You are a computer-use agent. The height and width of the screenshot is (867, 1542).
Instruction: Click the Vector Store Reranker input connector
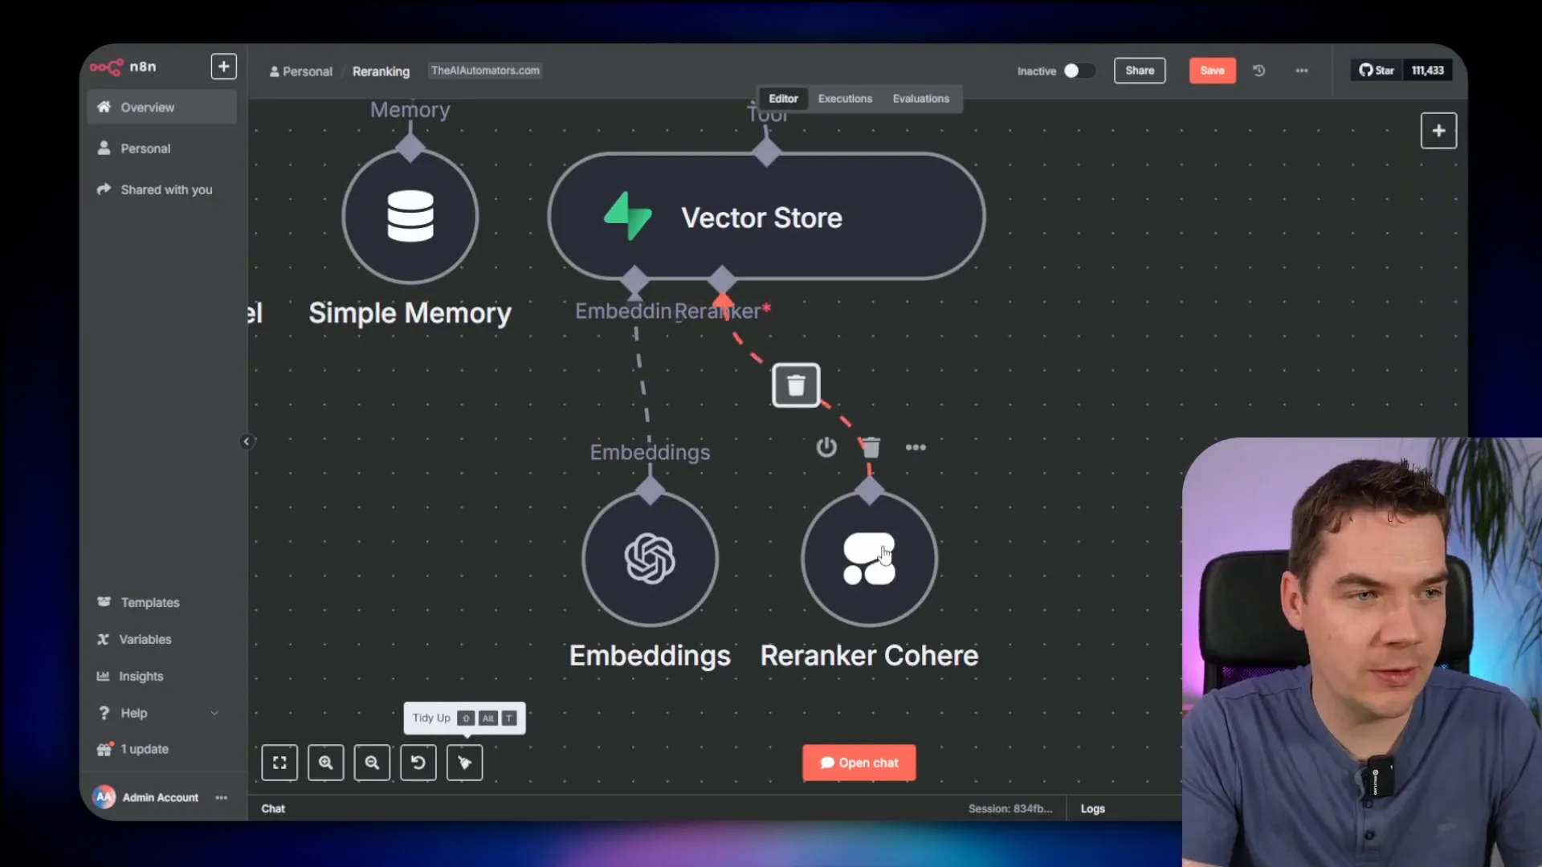point(722,280)
